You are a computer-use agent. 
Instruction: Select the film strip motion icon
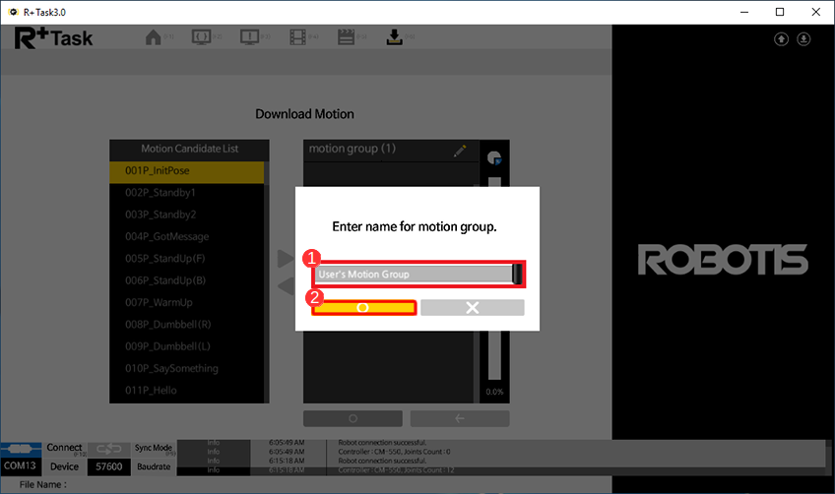pos(298,37)
